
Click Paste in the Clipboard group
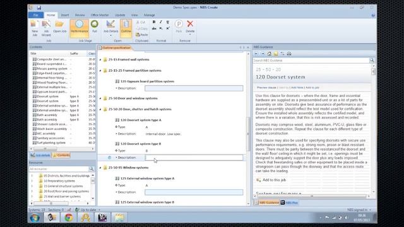click(x=141, y=35)
